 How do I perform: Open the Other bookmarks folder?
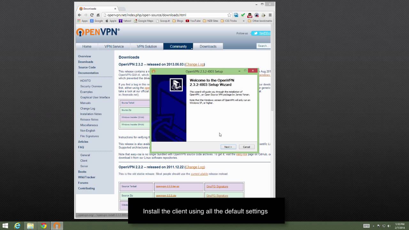pos(260,21)
